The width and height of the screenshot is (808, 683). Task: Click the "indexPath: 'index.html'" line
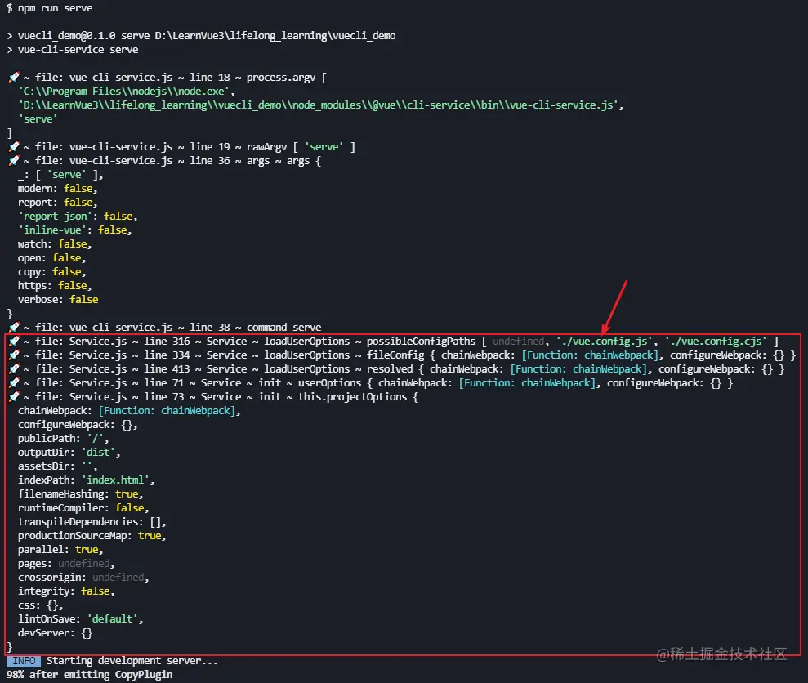(x=87, y=480)
